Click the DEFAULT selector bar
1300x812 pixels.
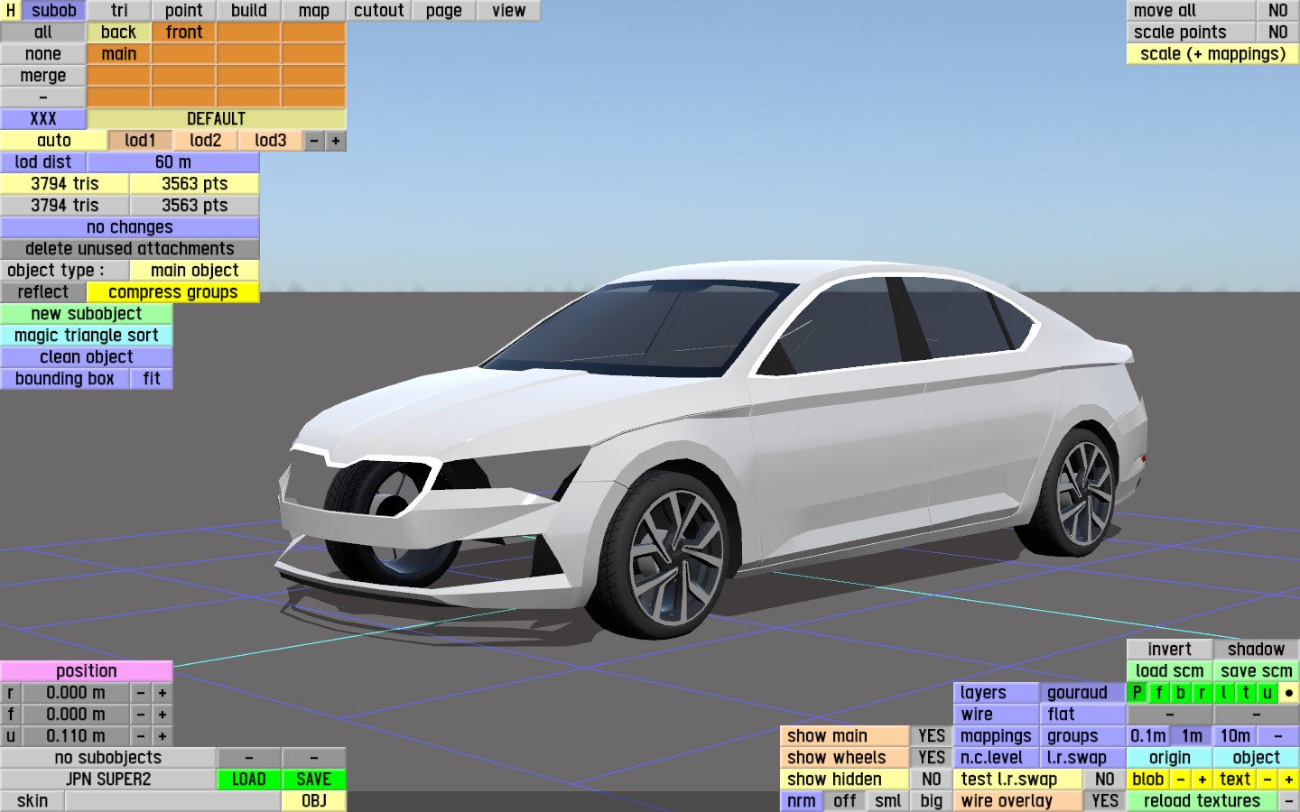point(217,119)
